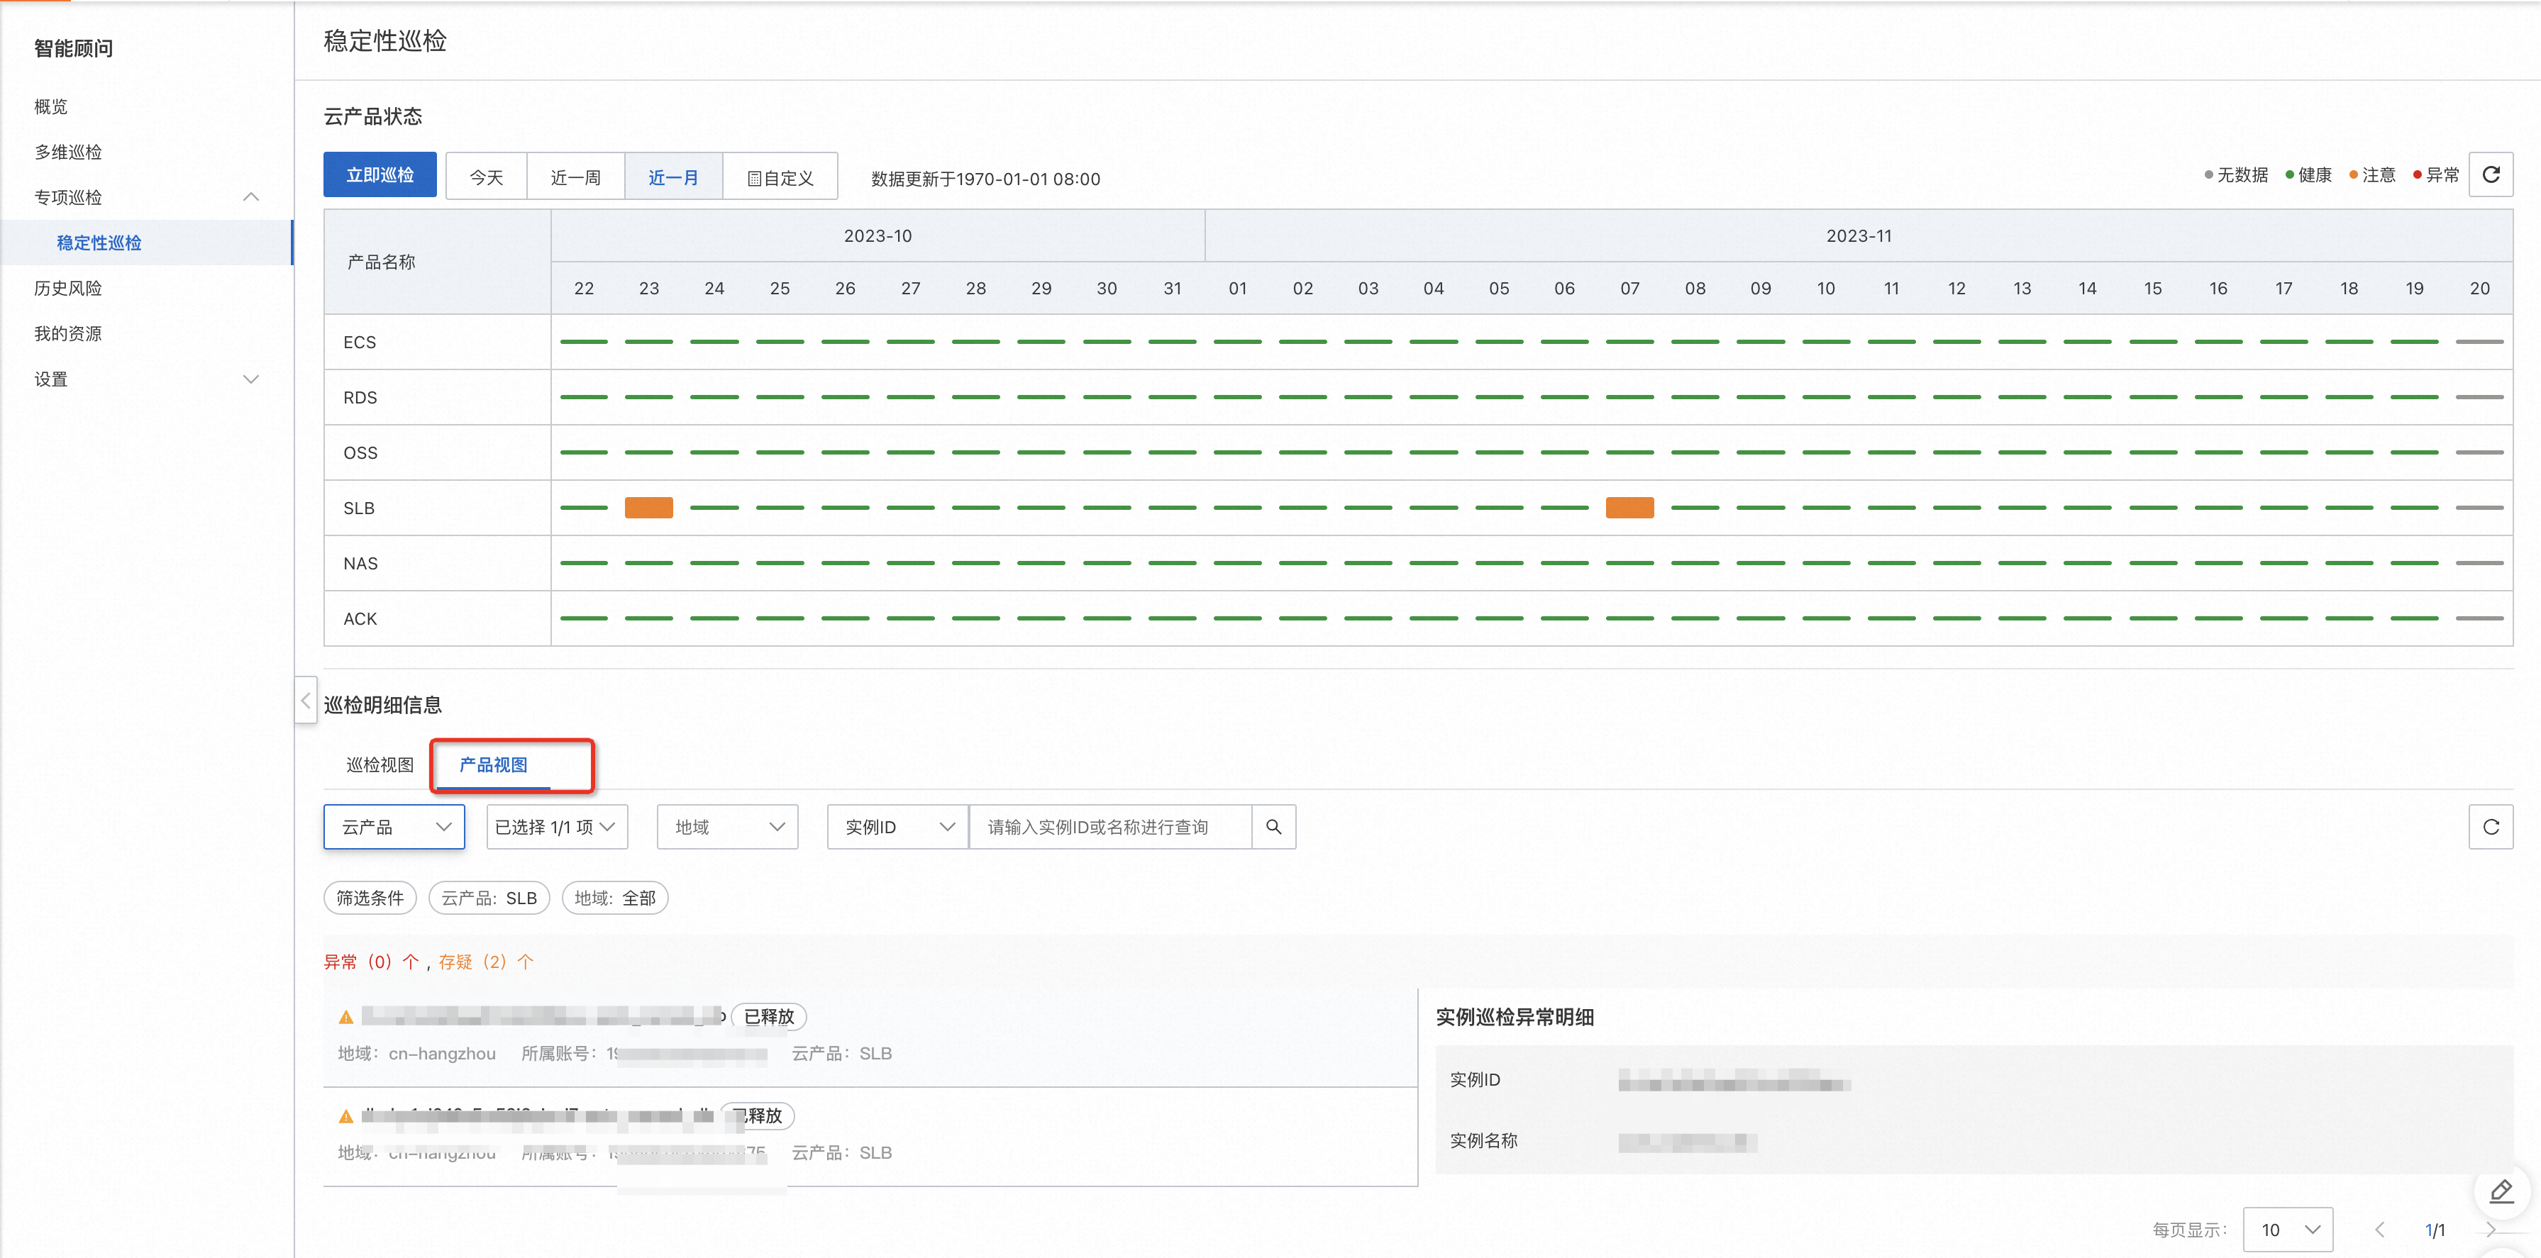Viewport: 2541px width, 1258px height.
Task: Click the 实例巡检异常明细 heading
Action: [1514, 1016]
